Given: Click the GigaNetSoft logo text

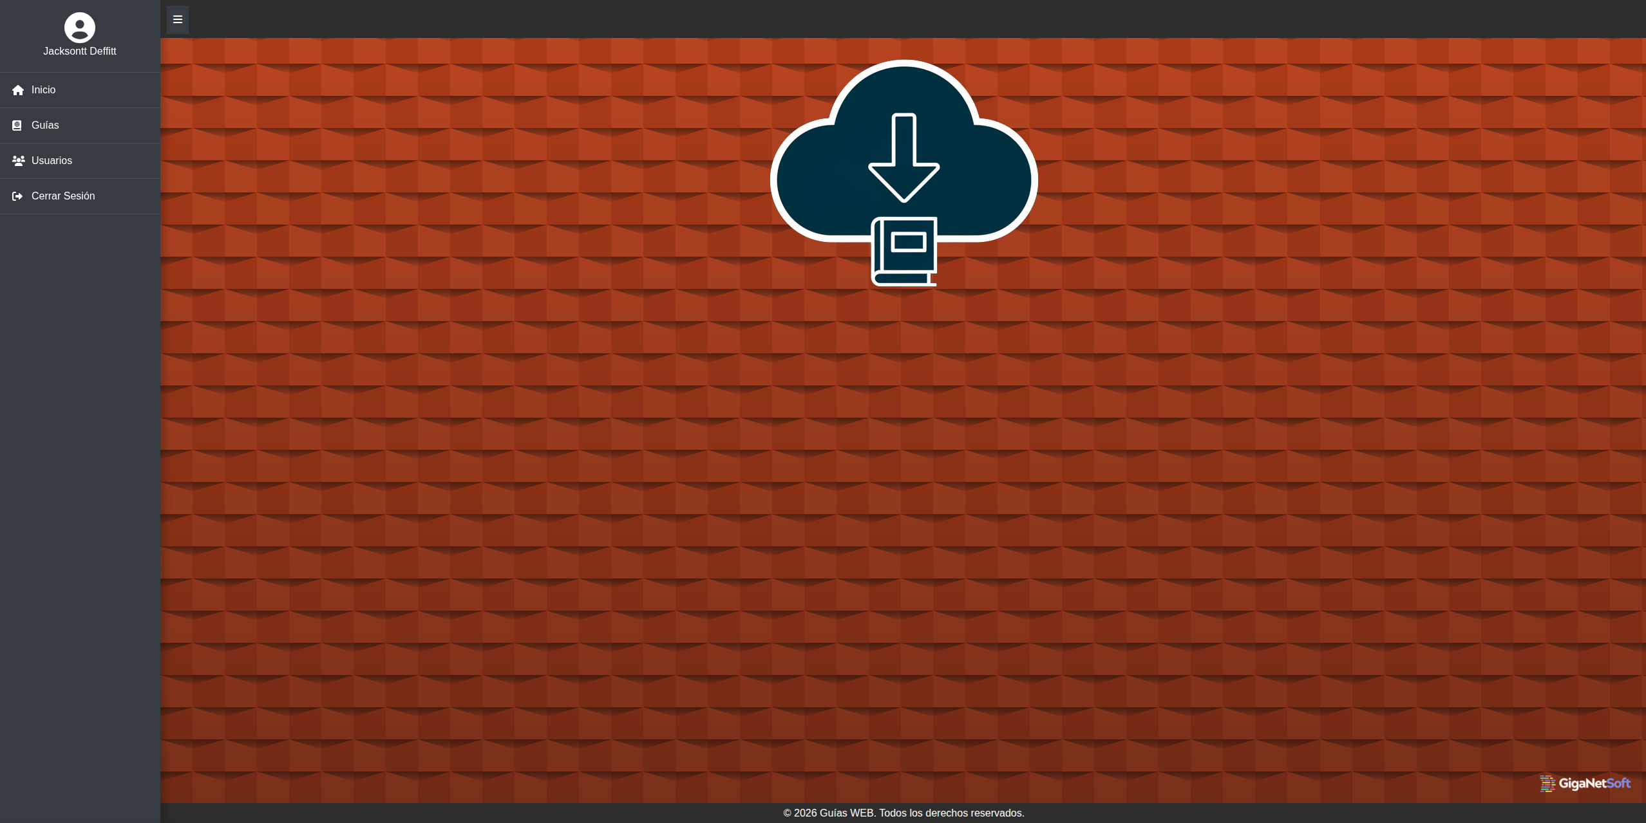Looking at the screenshot, I should point(1594,783).
